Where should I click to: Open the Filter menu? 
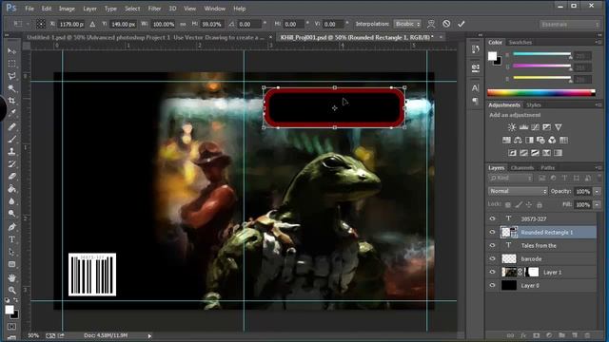154,9
